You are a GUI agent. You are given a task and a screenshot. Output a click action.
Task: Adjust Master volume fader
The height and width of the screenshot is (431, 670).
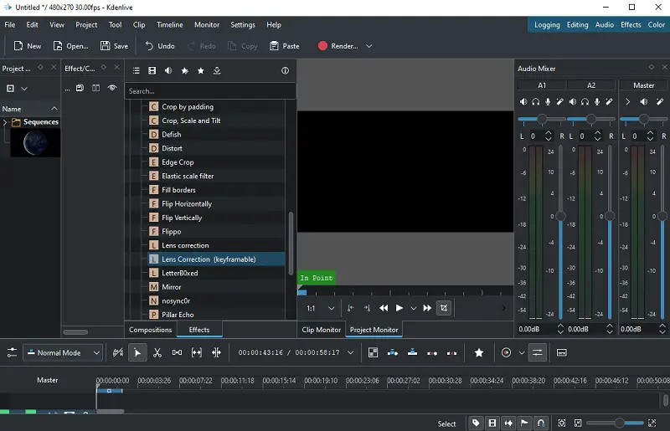point(662,216)
